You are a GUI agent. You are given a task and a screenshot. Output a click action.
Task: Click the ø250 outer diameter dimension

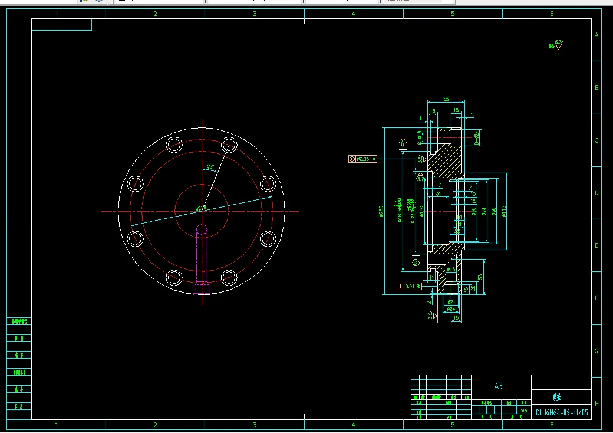pyautogui.click(x=381, y=211)
